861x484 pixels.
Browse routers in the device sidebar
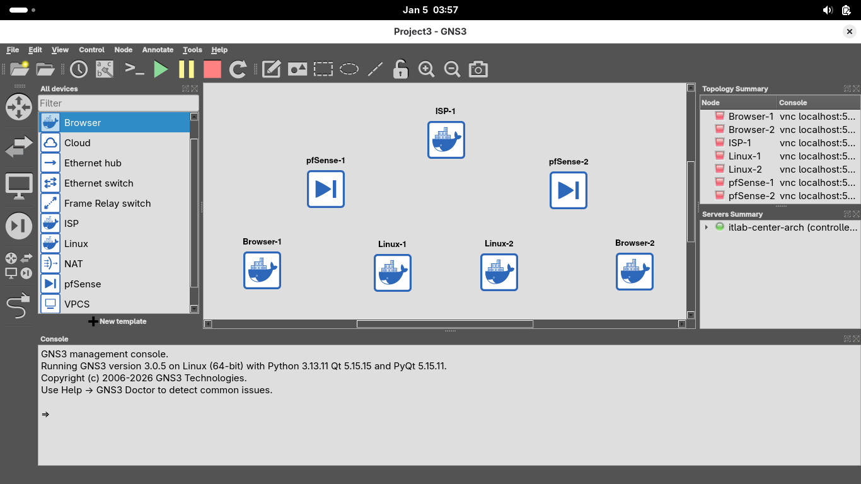(x=18, y=107)
